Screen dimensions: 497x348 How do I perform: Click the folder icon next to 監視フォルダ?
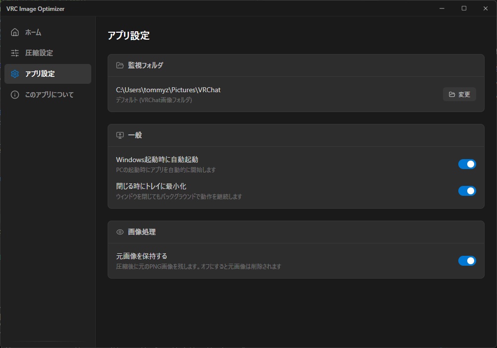[120, 65]
